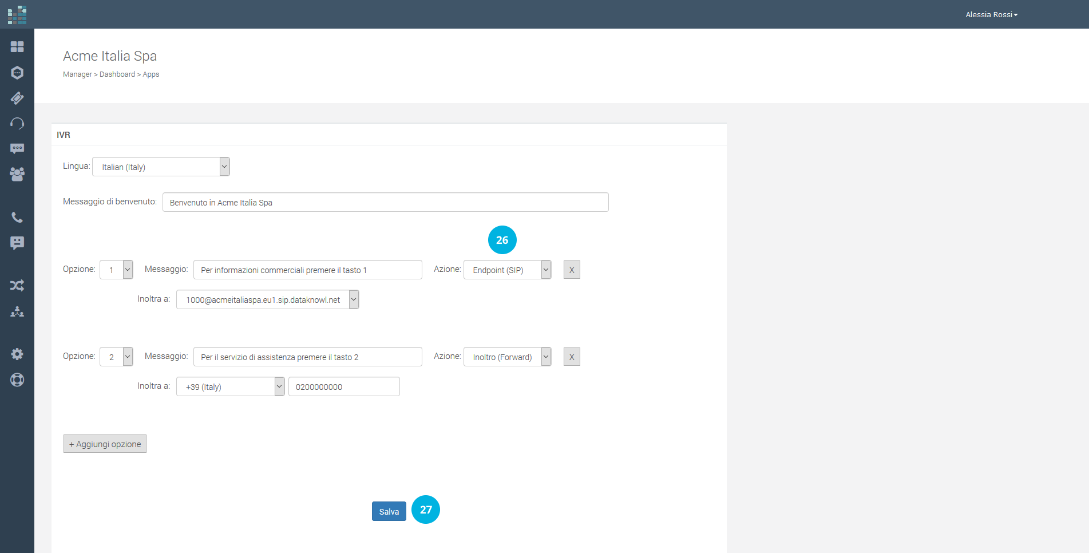Open the +39 (Italy) country code dropdown
Image resolution: width=1089 pixels, height=553 pixels.
[230, 386]
